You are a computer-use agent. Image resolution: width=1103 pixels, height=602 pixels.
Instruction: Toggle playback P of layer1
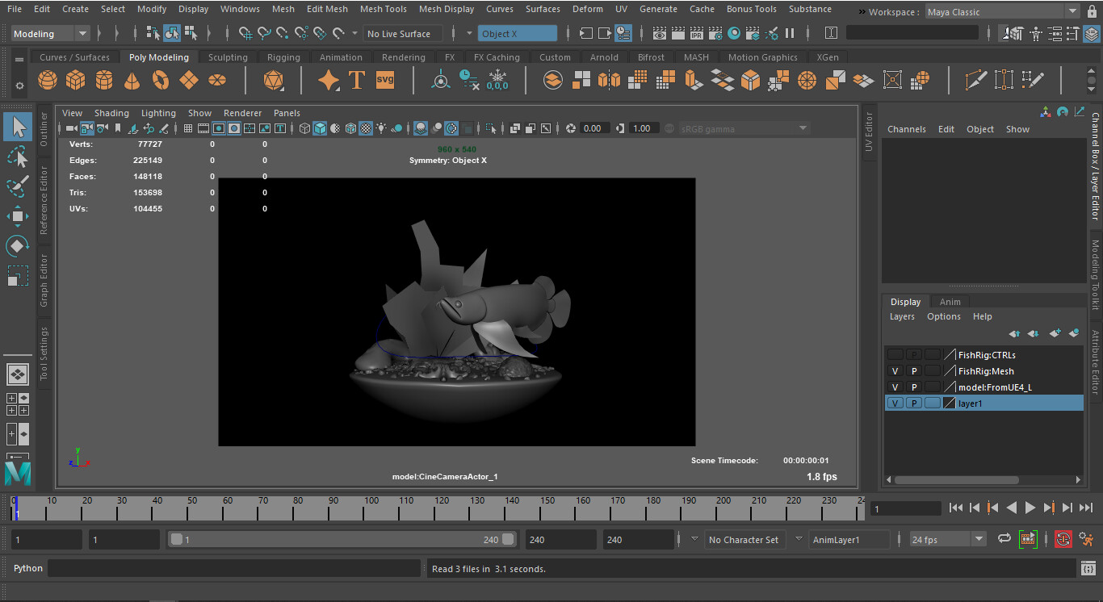point(914,403)
